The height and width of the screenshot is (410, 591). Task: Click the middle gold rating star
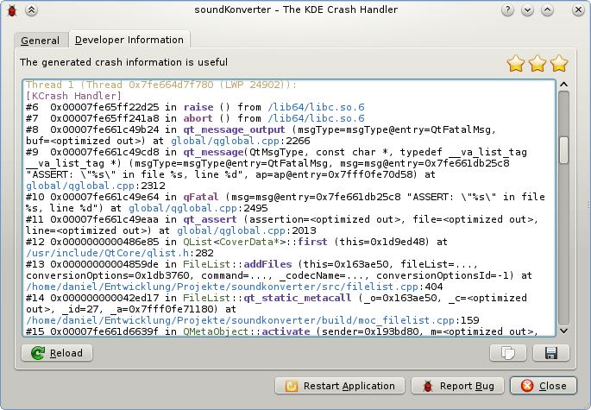pyautogui.click(x=538, y=63)
